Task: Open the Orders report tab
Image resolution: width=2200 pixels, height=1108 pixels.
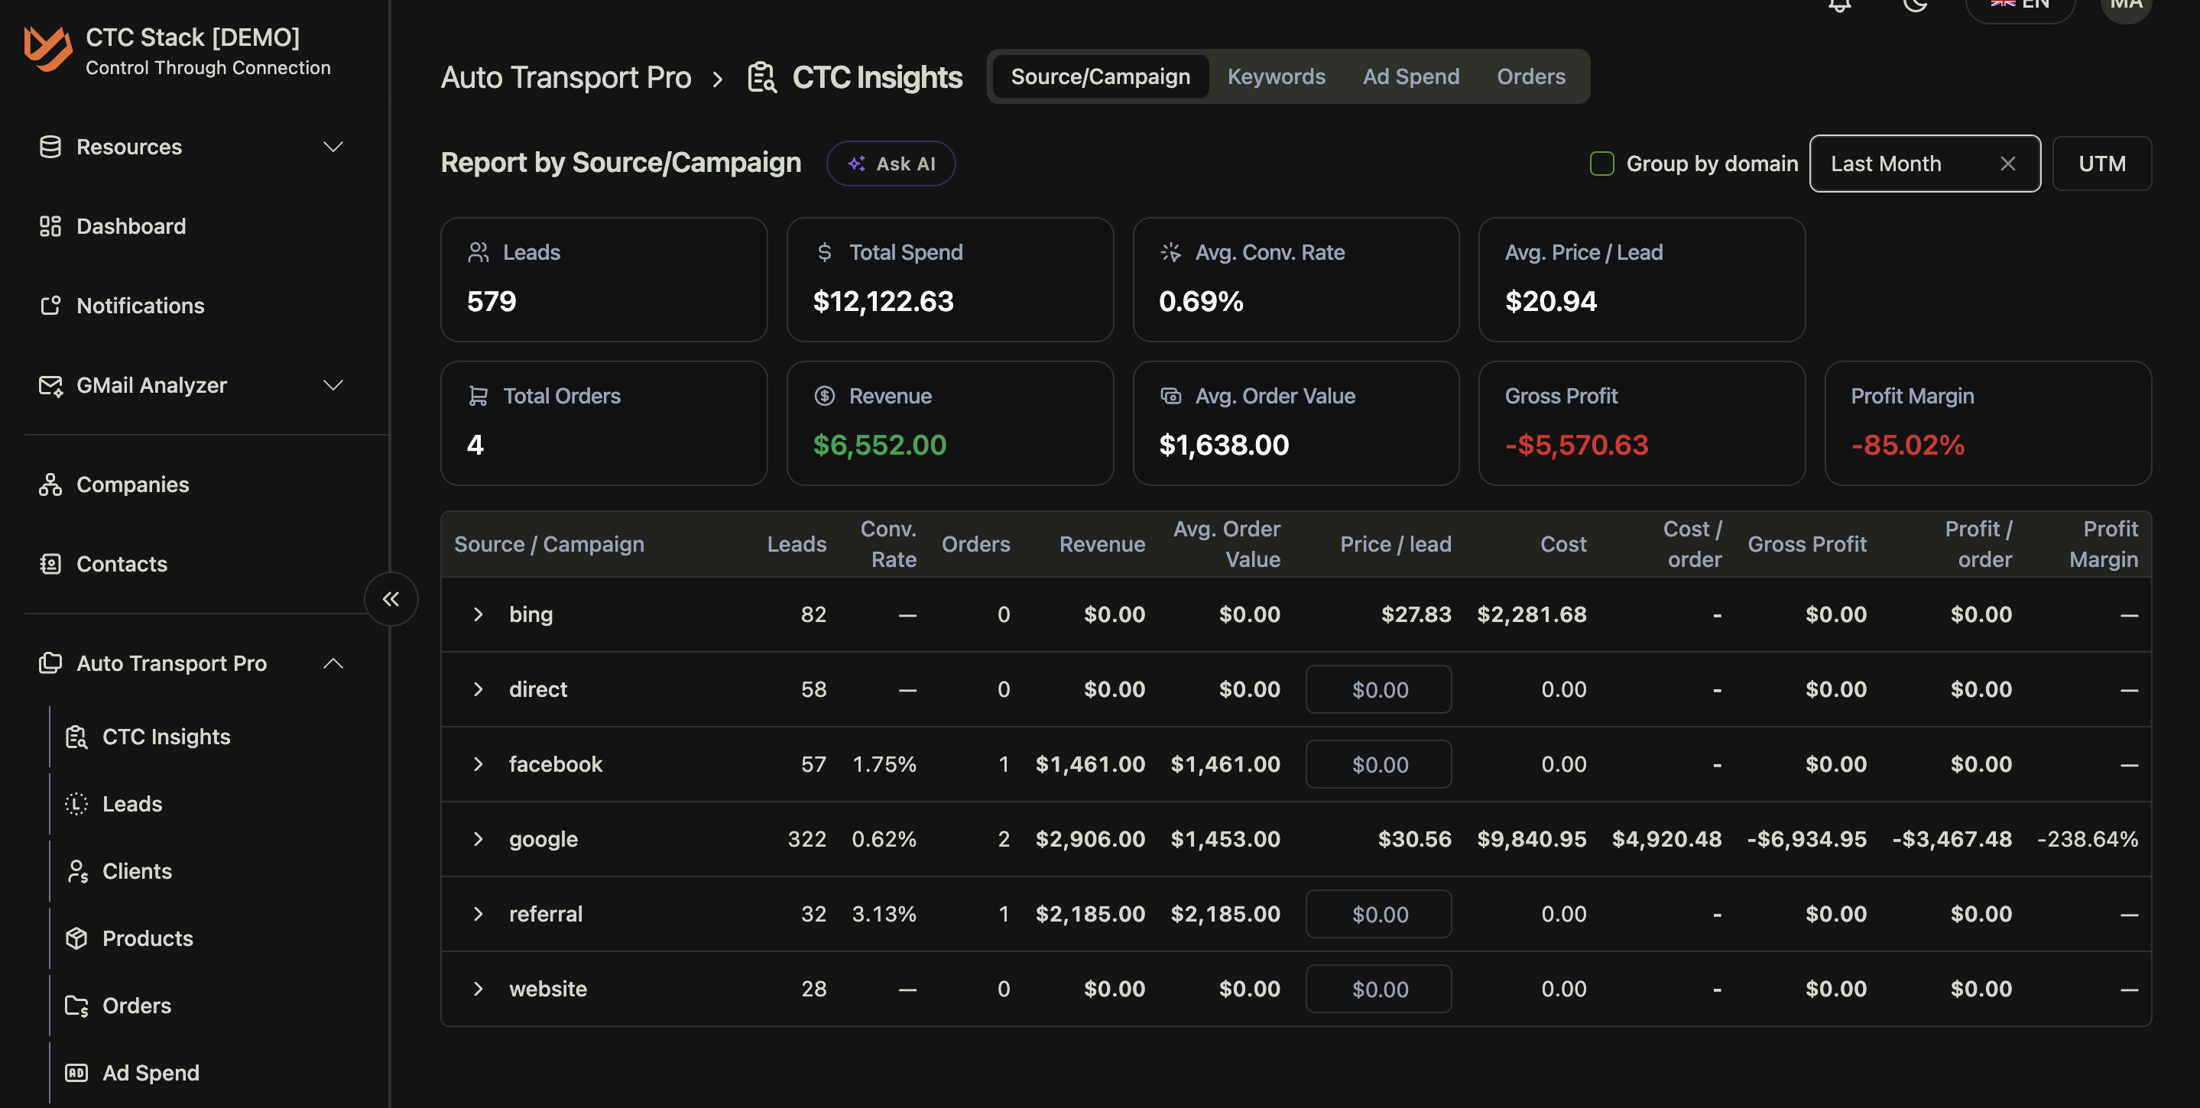Action: [1530, 76]
